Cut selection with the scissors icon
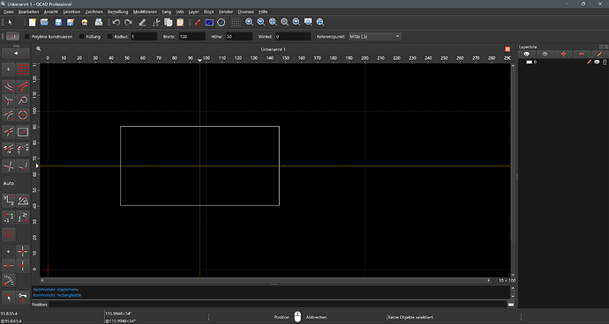The width and height of the screenshot is (609, 324). click(156, 22)
